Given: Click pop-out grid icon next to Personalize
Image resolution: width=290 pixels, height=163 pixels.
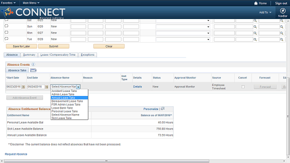Looking at the screenshot, I should point(163,109).
